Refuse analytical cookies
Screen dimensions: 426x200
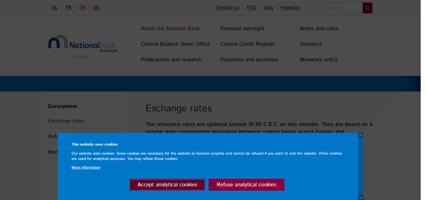tap(246, 185)
